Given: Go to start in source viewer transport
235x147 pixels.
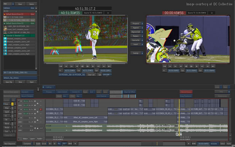Looking at the screenshot, I should tap(61, 66).
